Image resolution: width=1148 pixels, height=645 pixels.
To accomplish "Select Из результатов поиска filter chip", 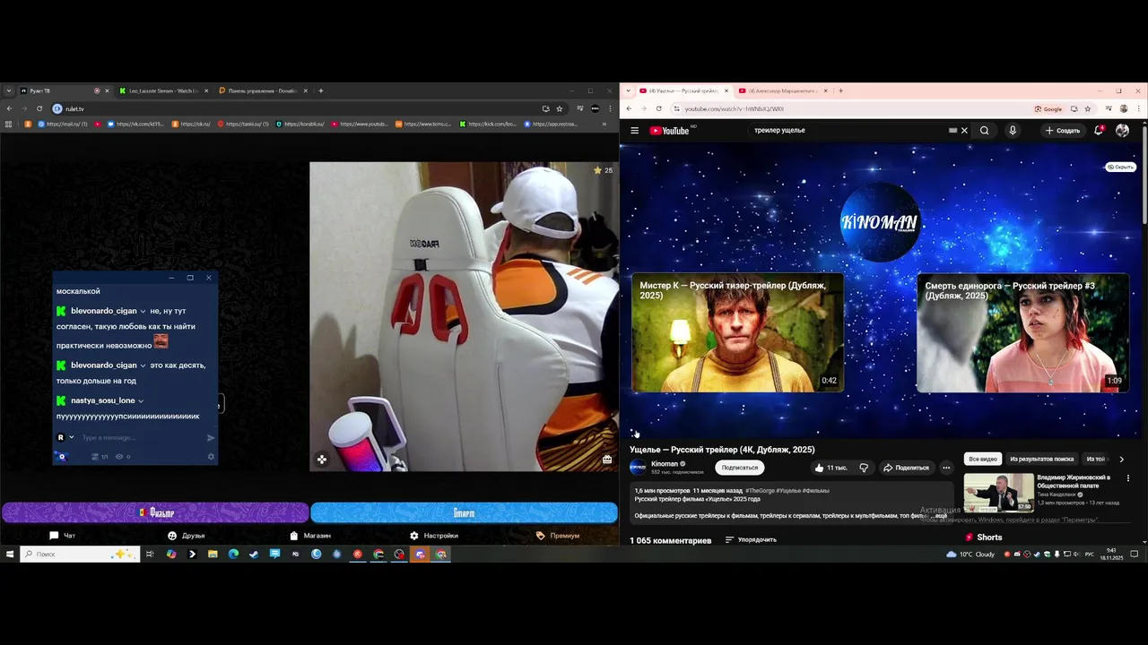I will [x=1041, y=459].
